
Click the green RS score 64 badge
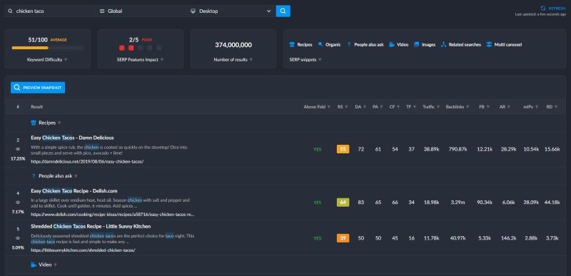click(x=343, y=202)
